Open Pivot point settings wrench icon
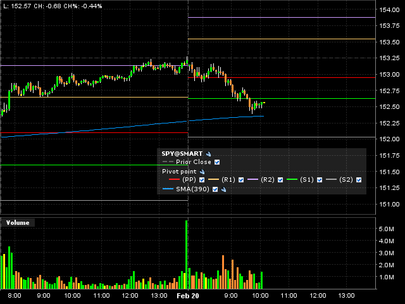This screenshot has height=304, width=405. click(202, 172)
